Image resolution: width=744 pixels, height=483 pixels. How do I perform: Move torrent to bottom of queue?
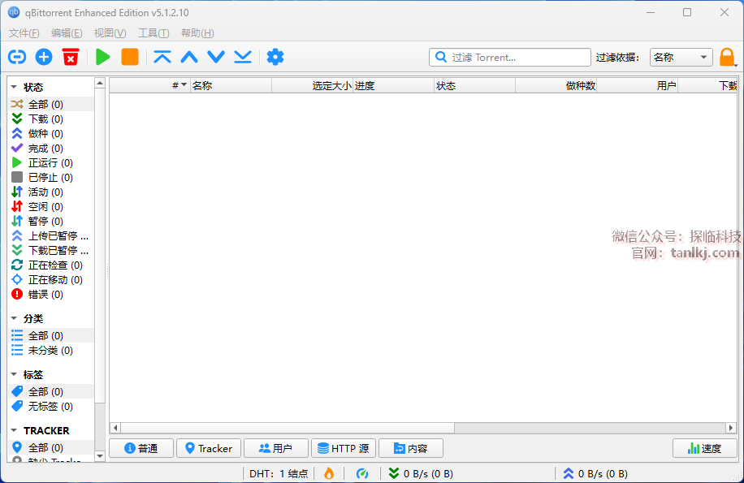(x=243, y=57)
